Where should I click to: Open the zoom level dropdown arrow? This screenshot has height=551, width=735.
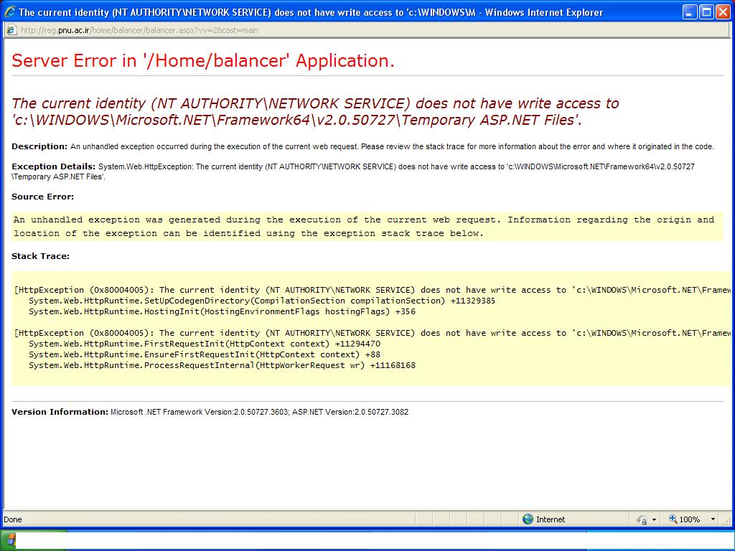[x=713, y=519]
